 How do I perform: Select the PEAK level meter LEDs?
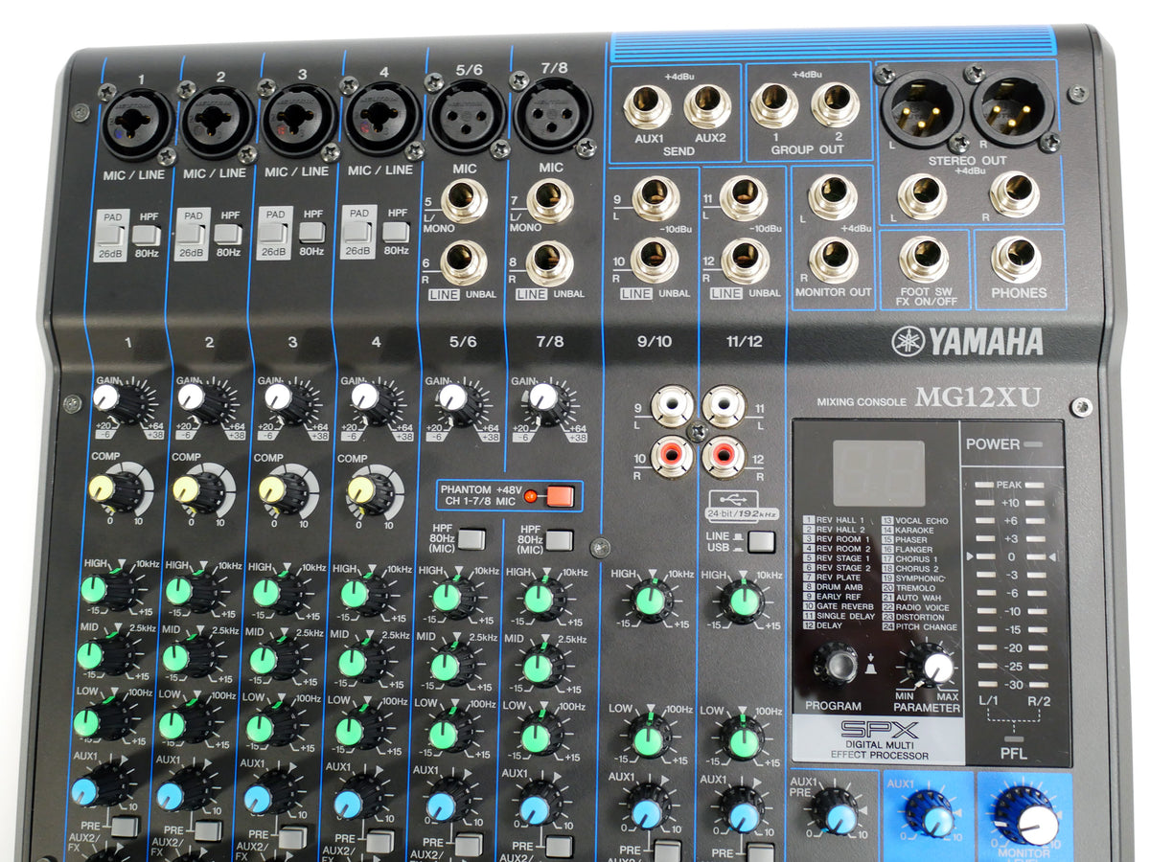pyautogui.click(x=1008, y=485)
